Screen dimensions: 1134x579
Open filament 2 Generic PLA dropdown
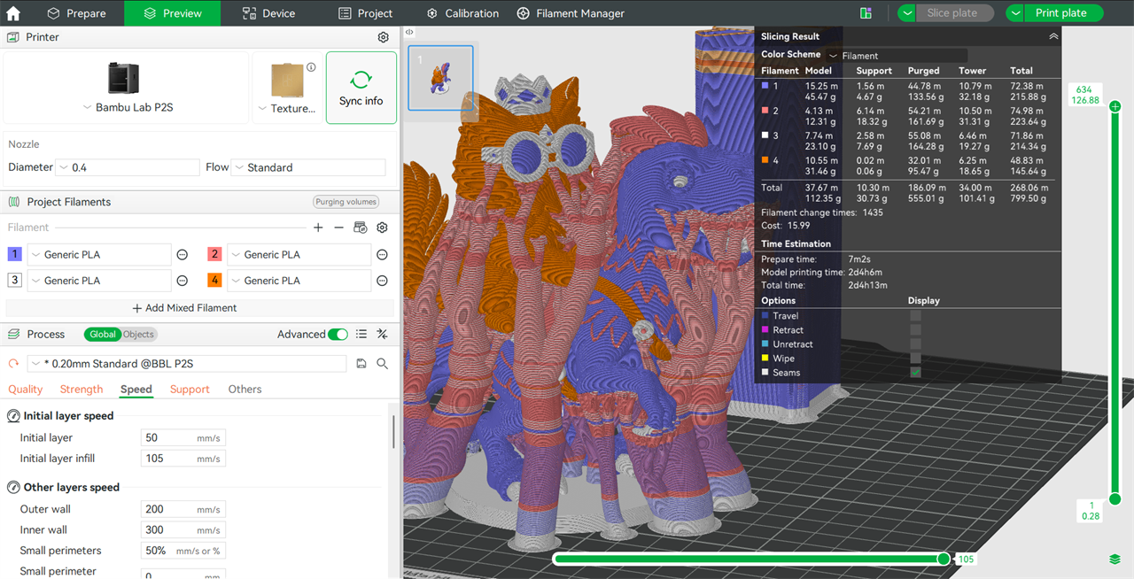coord(299,255)
